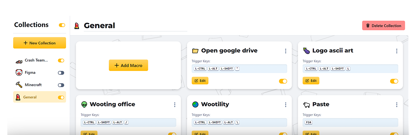Click the Delete Collection button

384,25
